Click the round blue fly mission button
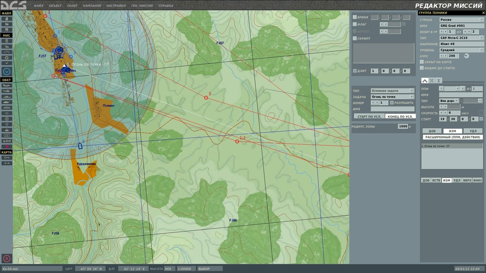 pyautogui.click(x=6, y=71)
